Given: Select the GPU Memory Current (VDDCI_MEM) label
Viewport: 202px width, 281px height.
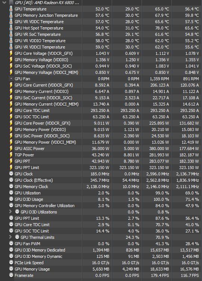Looking at the screenshot, I should (x=47, y=104).
